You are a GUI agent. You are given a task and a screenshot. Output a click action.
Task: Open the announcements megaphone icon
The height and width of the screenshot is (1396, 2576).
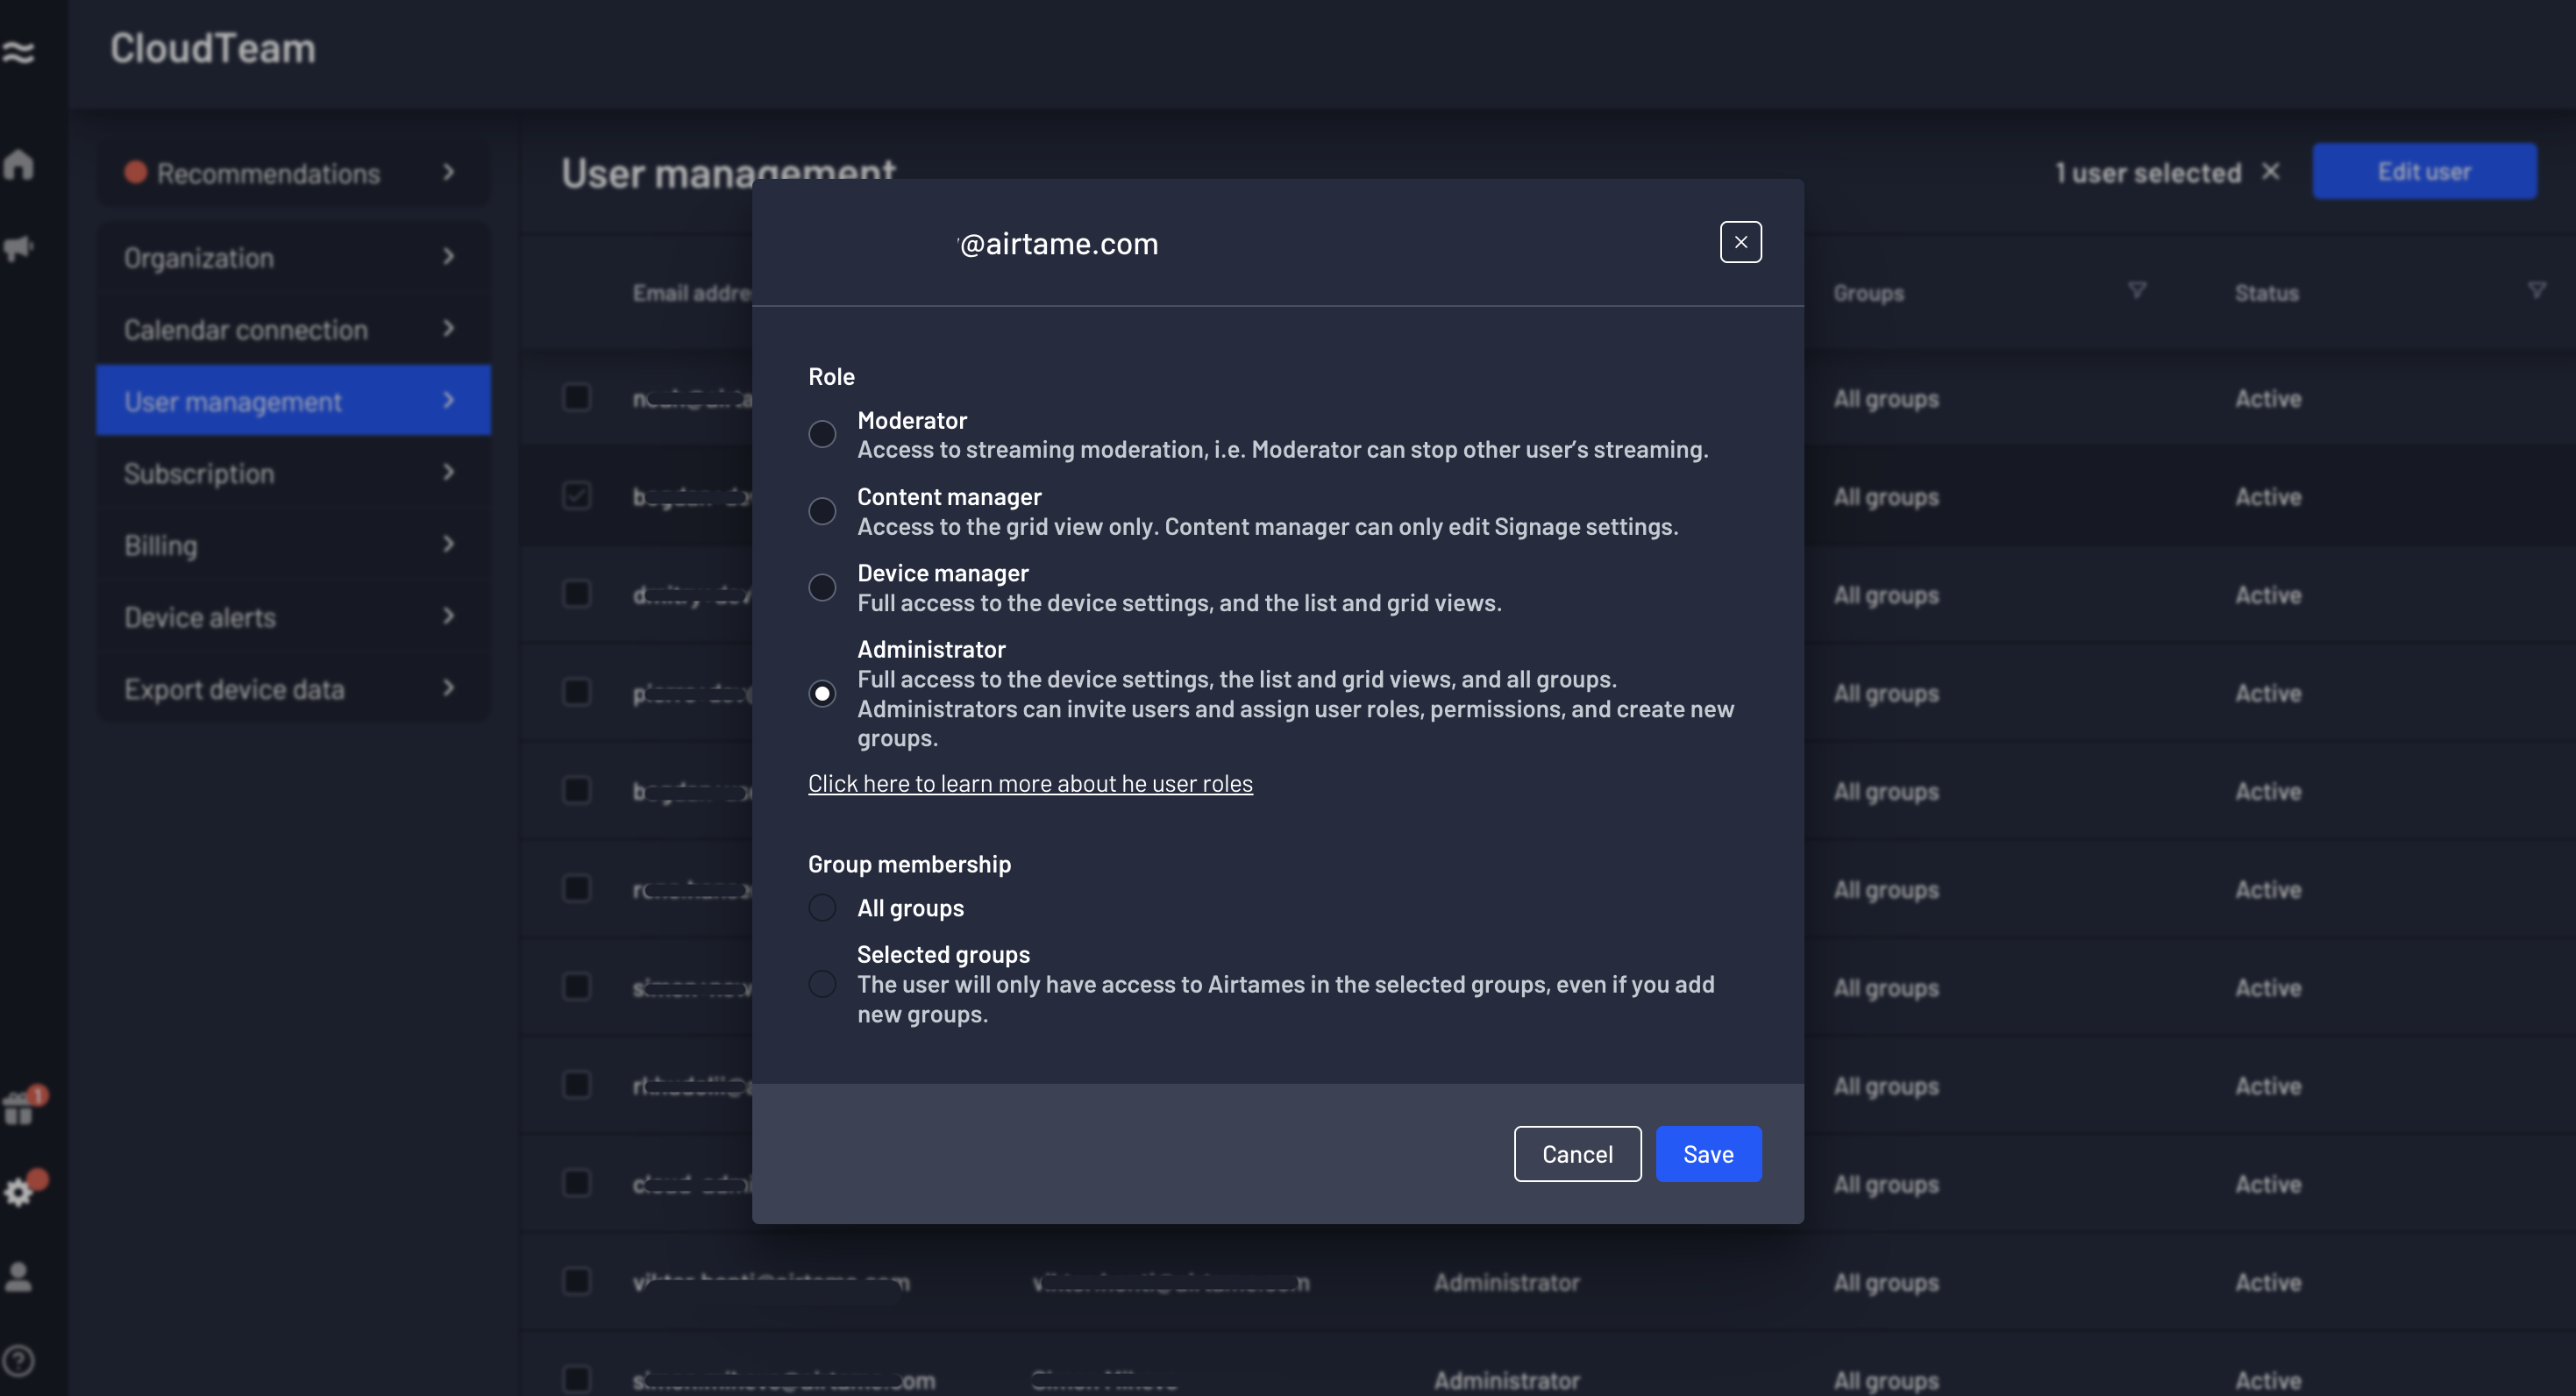[19, 247]
